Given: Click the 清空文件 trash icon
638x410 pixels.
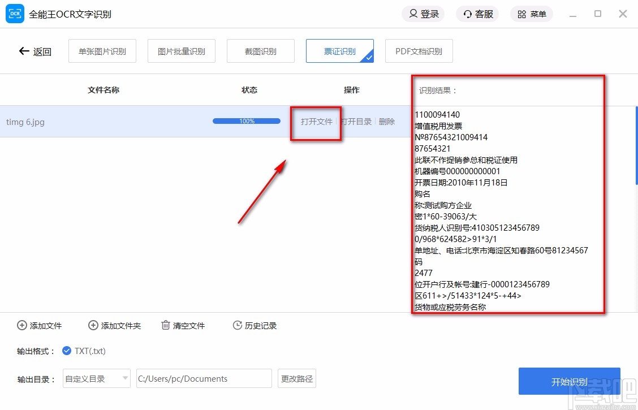Looking at the screenshot, I should [x=165, y=325].
